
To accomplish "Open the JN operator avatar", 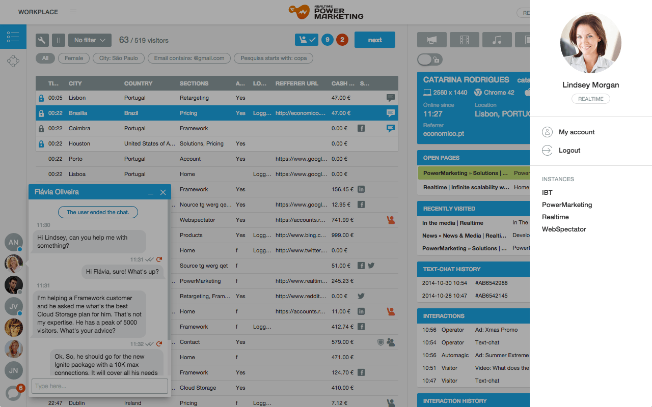I will [x=14, y=370].
